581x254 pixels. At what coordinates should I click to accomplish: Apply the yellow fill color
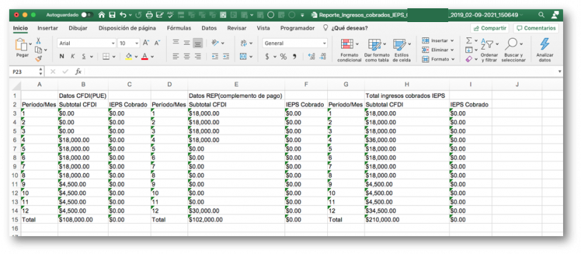[129, 57]
